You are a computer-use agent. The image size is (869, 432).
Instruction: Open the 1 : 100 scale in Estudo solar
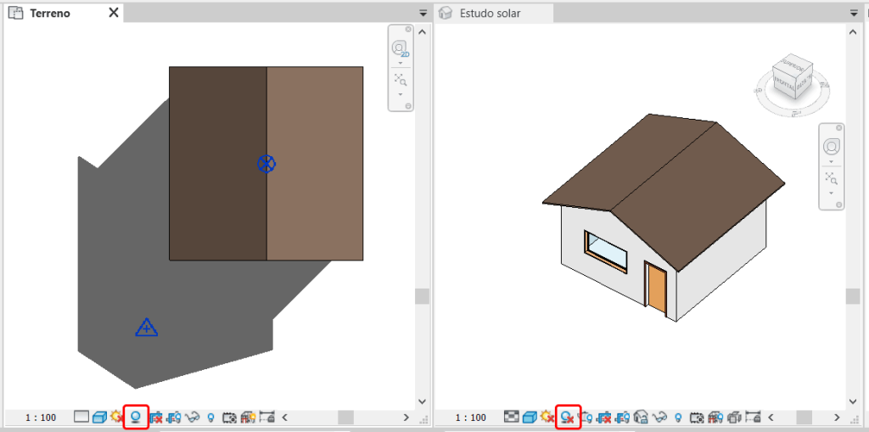(x=471, y=418)
